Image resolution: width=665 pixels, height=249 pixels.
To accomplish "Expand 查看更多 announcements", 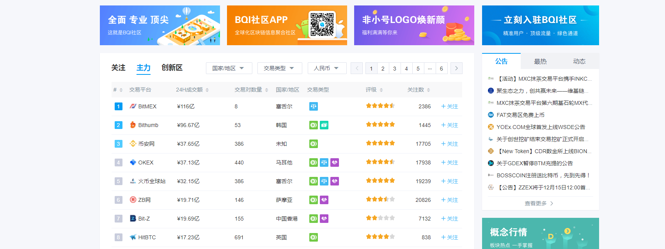I will tap(539, 203).
